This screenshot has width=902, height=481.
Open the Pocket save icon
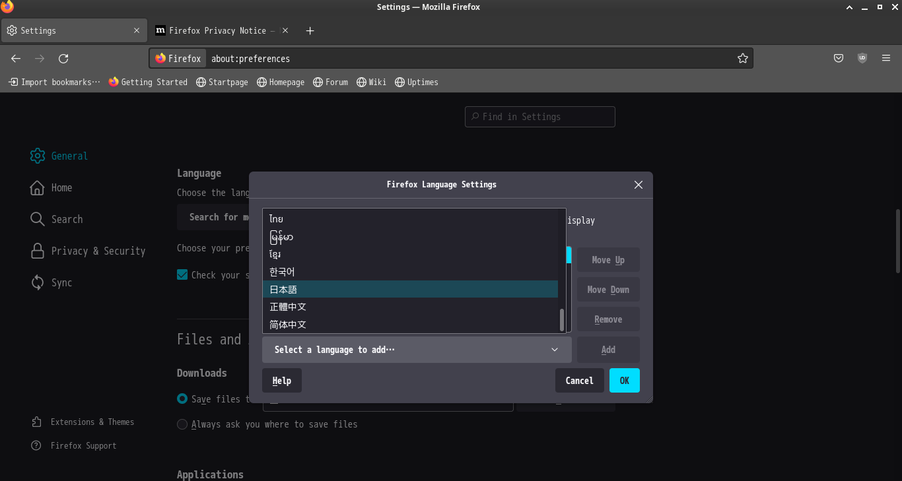(839, 58)
